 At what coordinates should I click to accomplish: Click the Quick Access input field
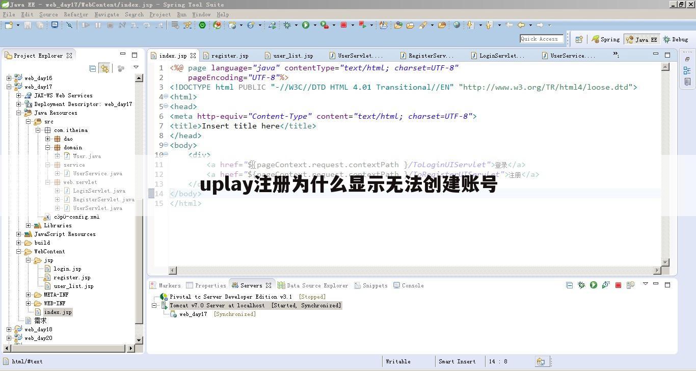(x=541, y=39)
